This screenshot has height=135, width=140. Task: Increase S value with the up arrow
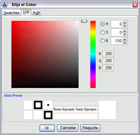125,31
